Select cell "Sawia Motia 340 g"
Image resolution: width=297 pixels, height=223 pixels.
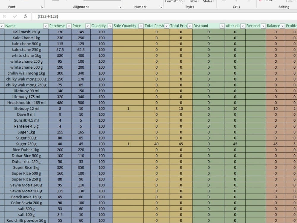click(x=26, y=185)
